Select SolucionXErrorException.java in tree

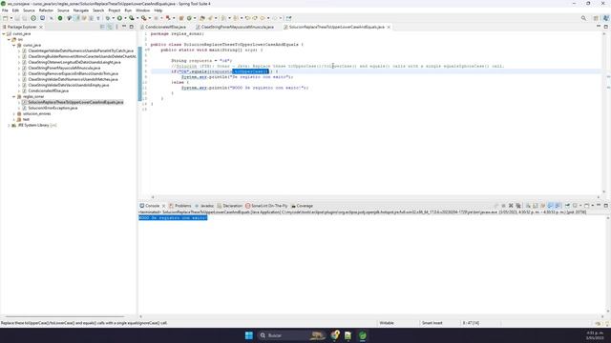tap(53, 108)
